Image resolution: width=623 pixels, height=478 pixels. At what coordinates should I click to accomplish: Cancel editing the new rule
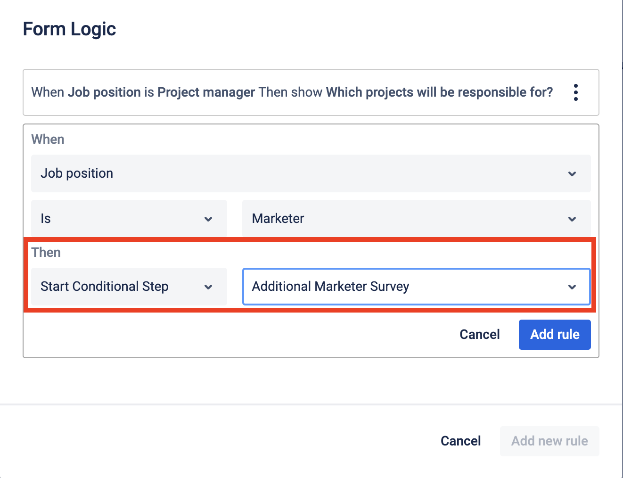point(479,335)
